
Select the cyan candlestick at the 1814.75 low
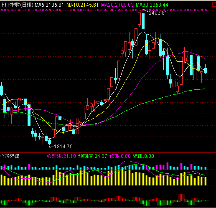pyautogui.click(x=49, y=142)
